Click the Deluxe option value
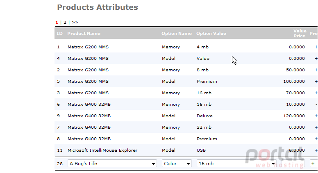The height and width of the screenshot is (173, 318). 204,116
